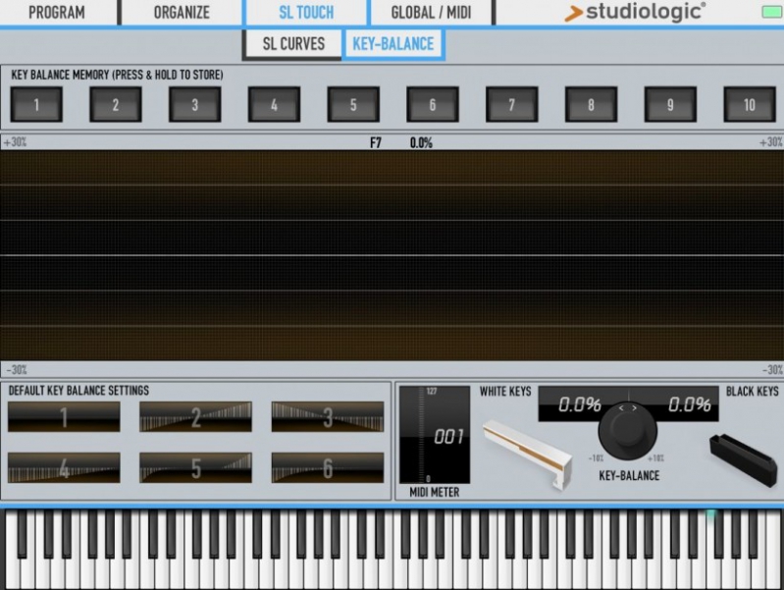This screenshot has height=590, width=784.
Task: Click the F7 note label
Action: [376, 143]
